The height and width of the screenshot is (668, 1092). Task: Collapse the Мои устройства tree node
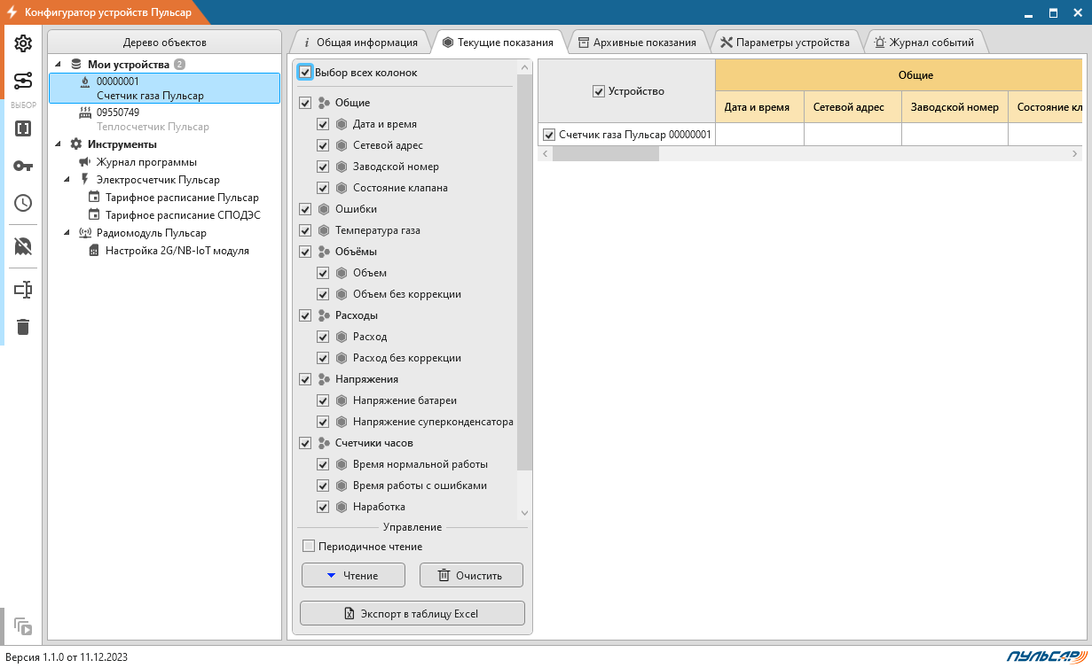[59, 65]
